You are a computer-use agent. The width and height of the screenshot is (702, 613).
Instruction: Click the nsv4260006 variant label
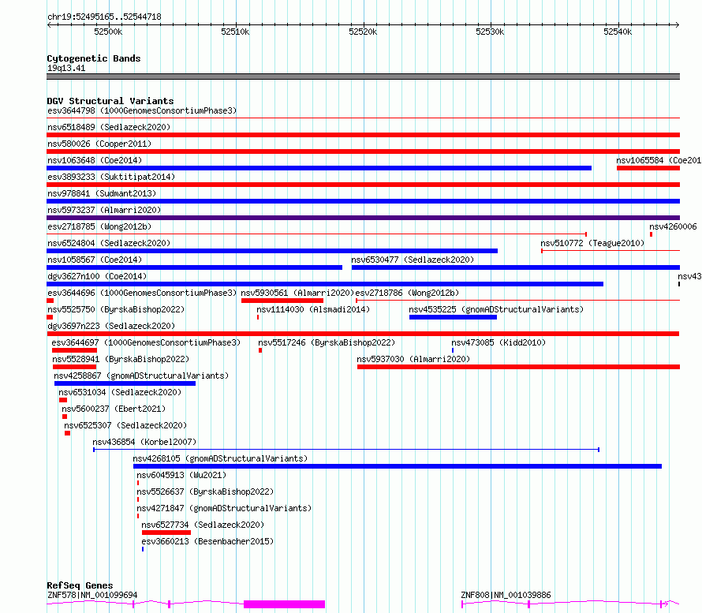pos(673,226)
